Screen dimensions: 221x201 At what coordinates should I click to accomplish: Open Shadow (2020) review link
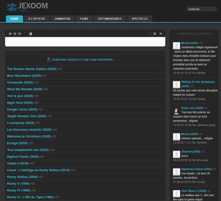190,152
